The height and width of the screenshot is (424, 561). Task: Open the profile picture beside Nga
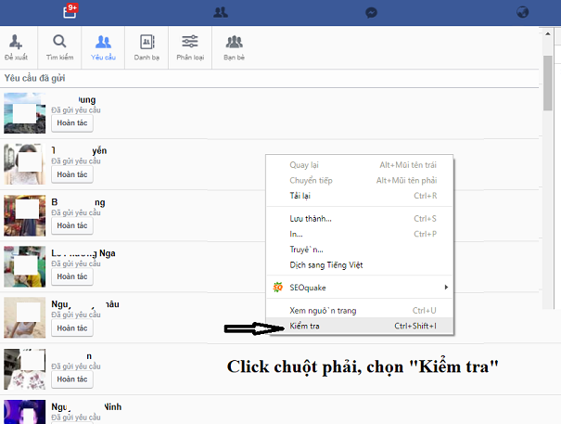[25, 266]
